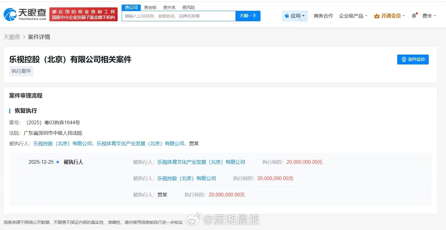The height and width of the screenshot is (230, 446).
Task: Open the 费米 user account menu
Action: [429, 16]
